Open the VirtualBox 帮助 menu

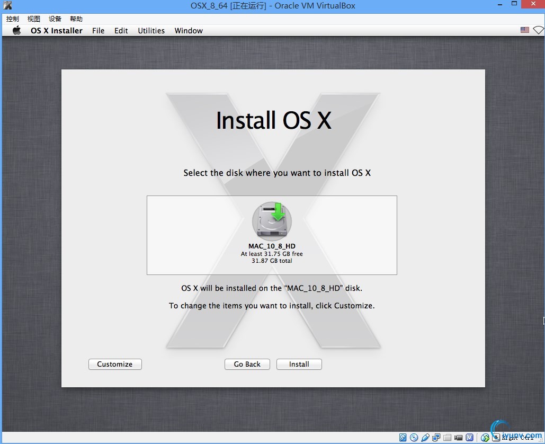[76, 19]
